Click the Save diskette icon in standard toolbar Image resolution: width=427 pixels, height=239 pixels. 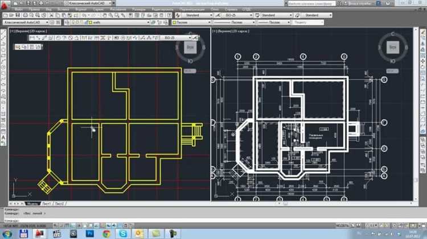pyautogui.click(x=18, y=15)
